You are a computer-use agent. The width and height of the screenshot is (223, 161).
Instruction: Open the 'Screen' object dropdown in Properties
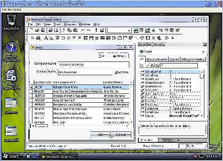pos(204,52)
